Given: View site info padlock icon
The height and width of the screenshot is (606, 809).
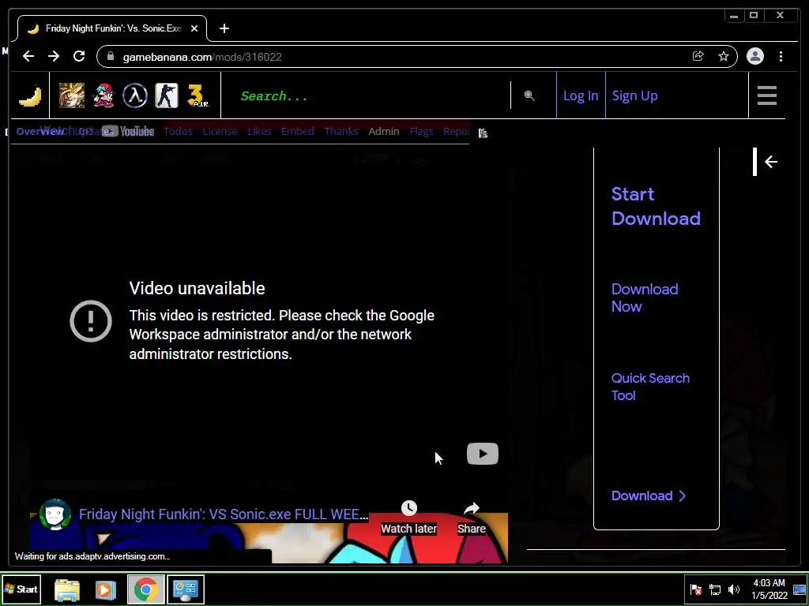Looking at the screenshot, I should click(x=110, y=56).
